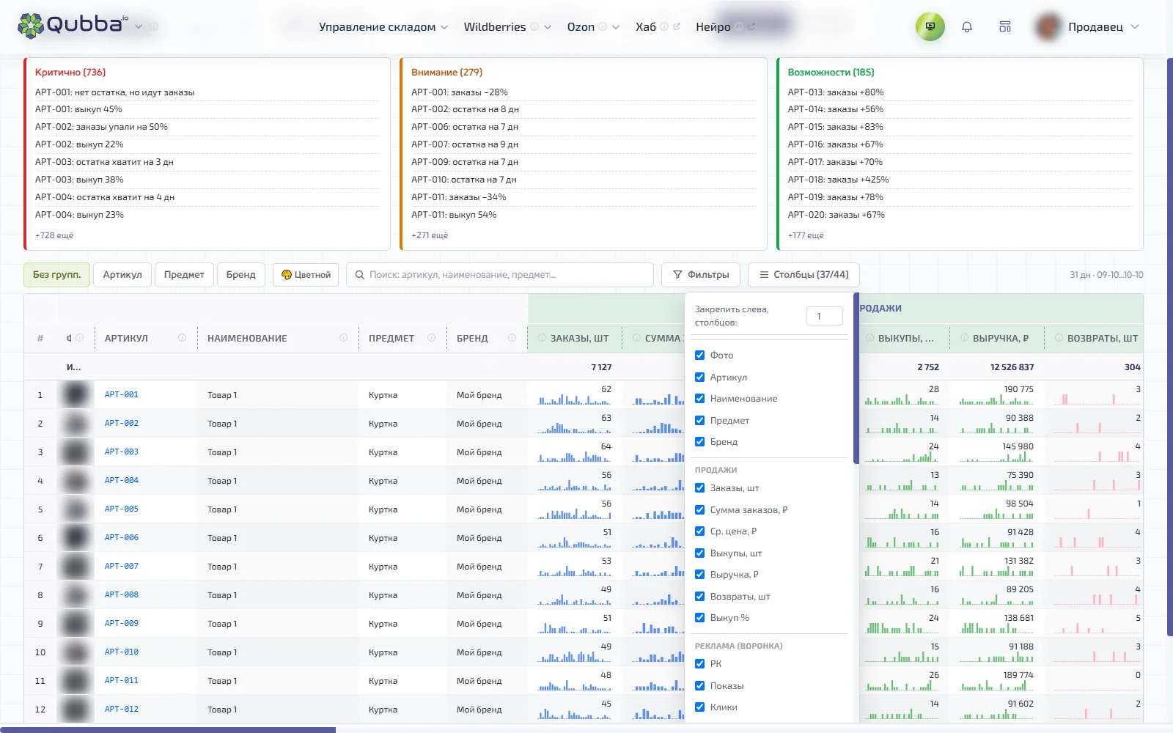The image size is (1173, 733).
Task: Toggle the Сумма заказов, ₽ checkbox
Action: click(699, 509)
